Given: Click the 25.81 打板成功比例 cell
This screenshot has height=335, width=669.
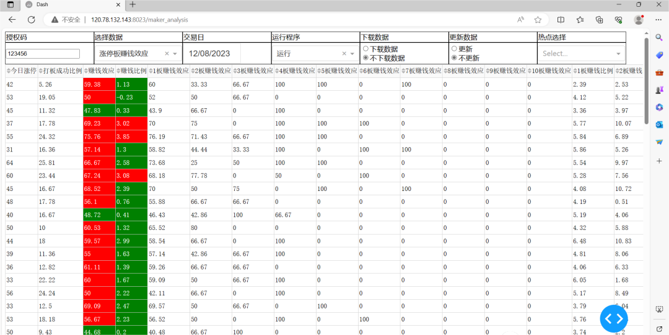Looking at the screenshot, I should (60, 163).
